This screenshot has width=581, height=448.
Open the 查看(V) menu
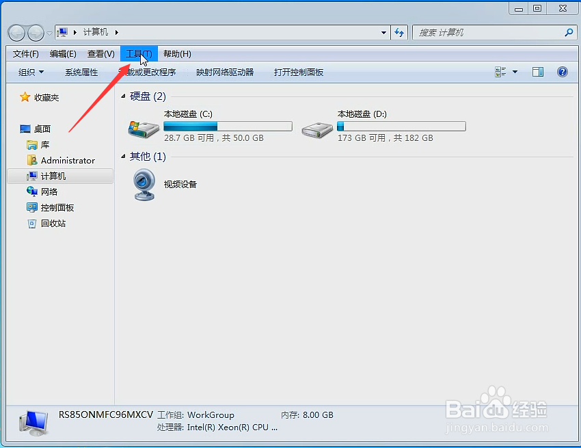[x=100, y=54]
